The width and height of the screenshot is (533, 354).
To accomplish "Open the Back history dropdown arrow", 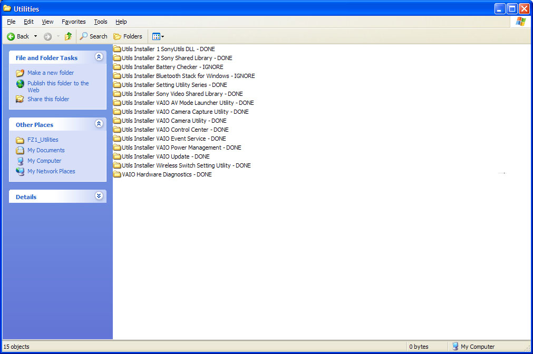I will (35, 36).
